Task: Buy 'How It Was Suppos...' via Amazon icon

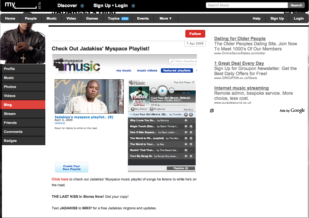Action: [x=191, y=133]
